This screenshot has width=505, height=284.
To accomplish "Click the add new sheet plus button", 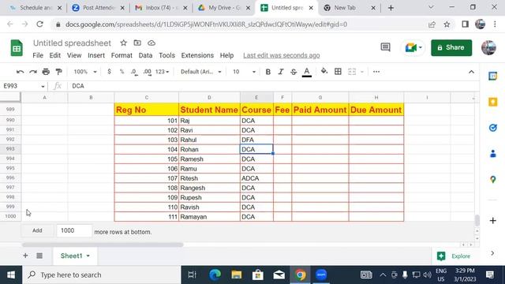I will tap(25, 256).
